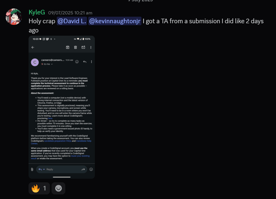Click the reply arrow beside sender
The height and width of the screenshot is (199, 276).
85,62
